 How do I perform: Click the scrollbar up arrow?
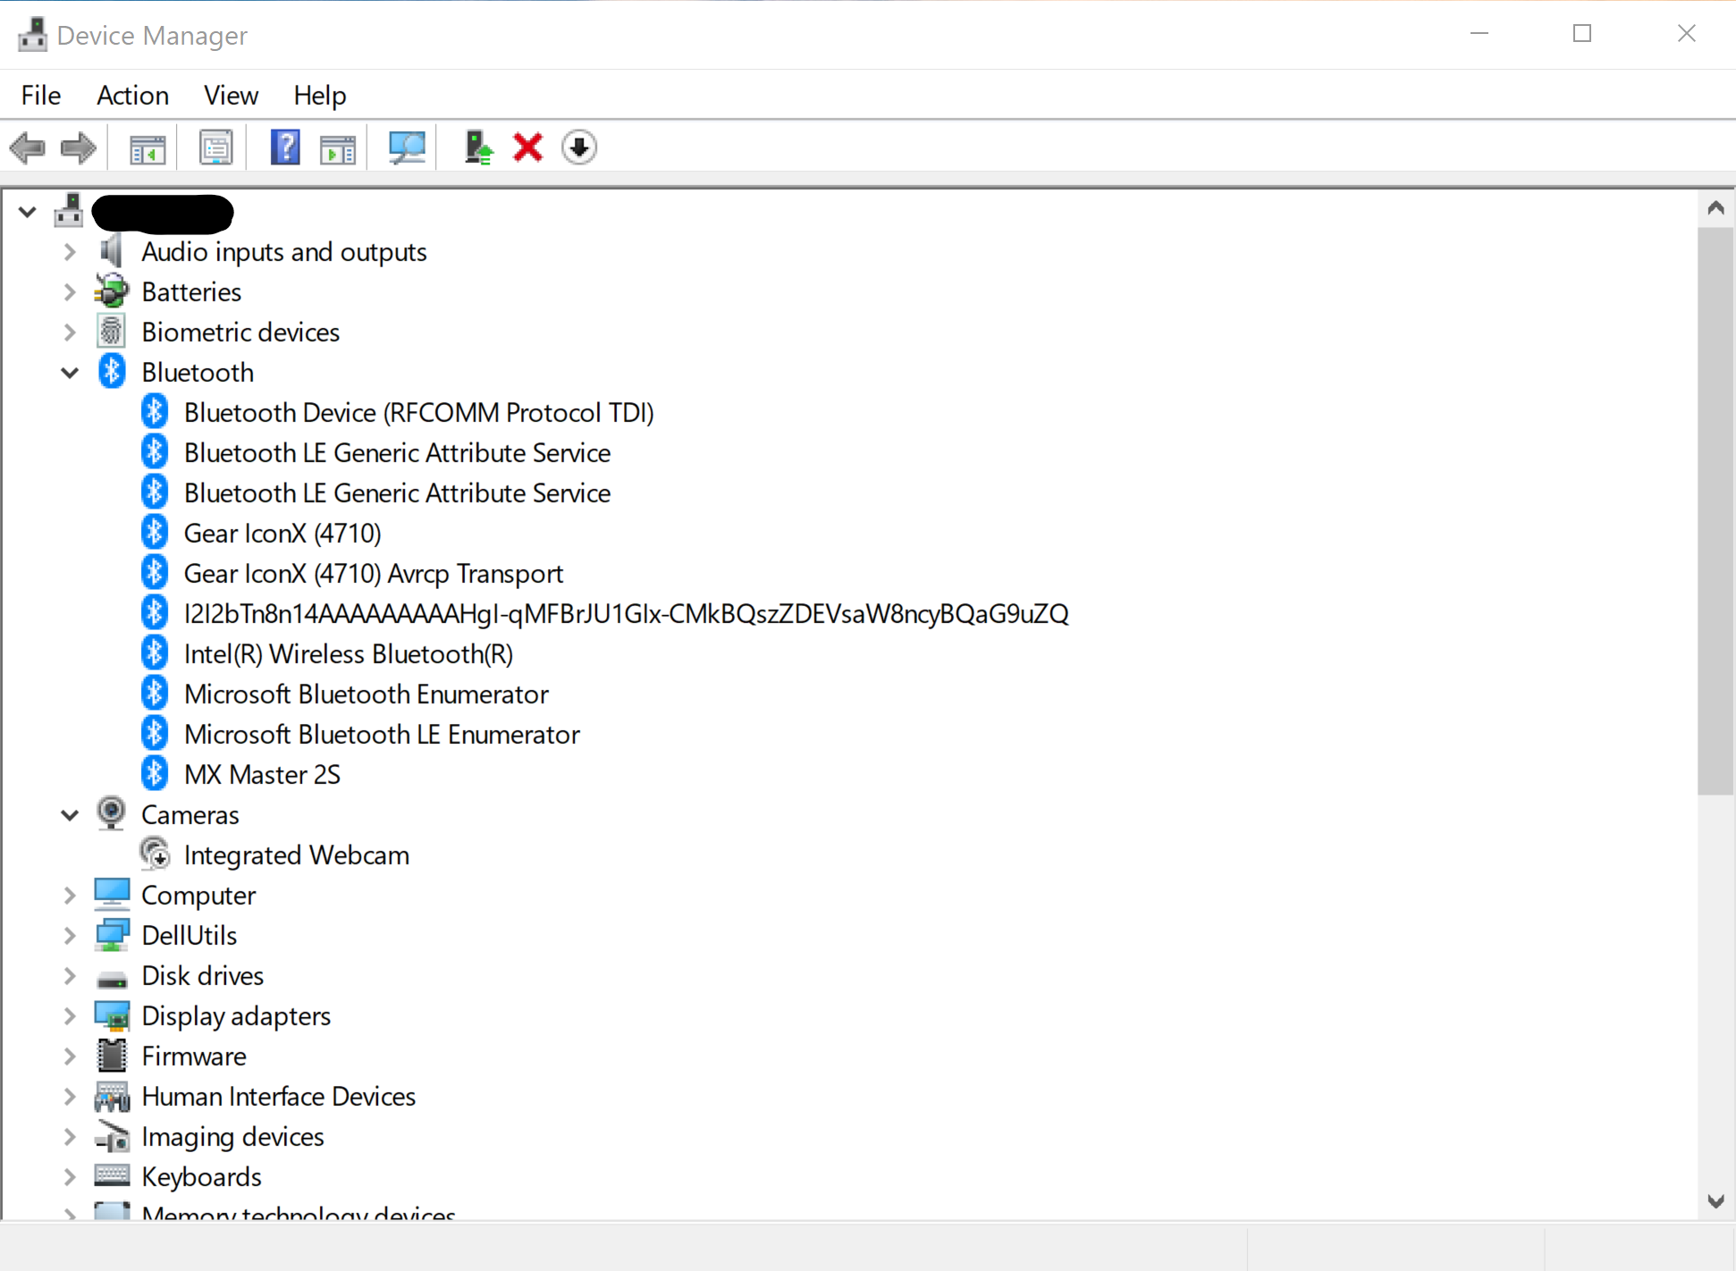[x=1715, y=208]
